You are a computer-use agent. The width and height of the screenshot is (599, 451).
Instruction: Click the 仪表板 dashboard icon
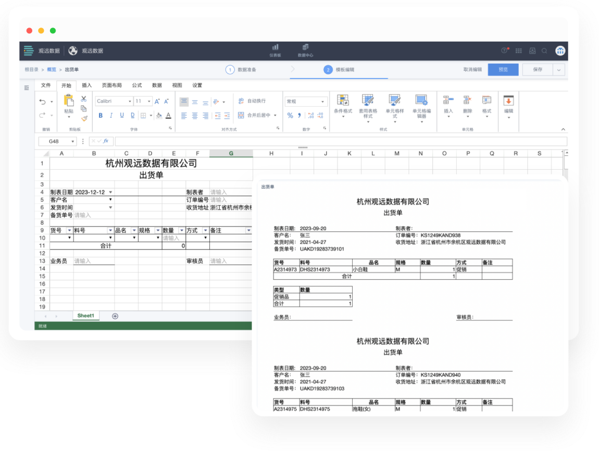pos(275,50)
